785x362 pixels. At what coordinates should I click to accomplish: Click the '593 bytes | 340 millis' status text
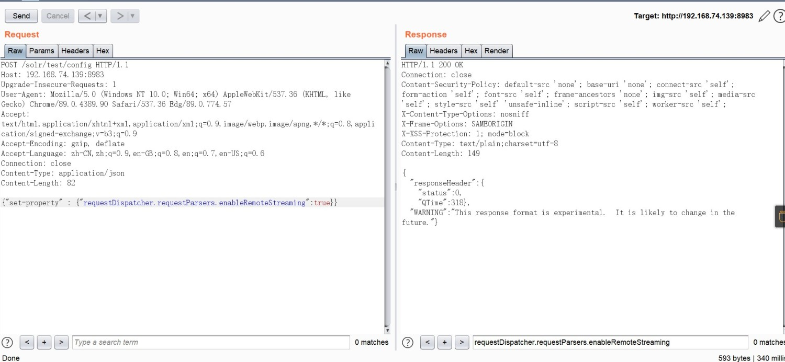pos(752,358)
